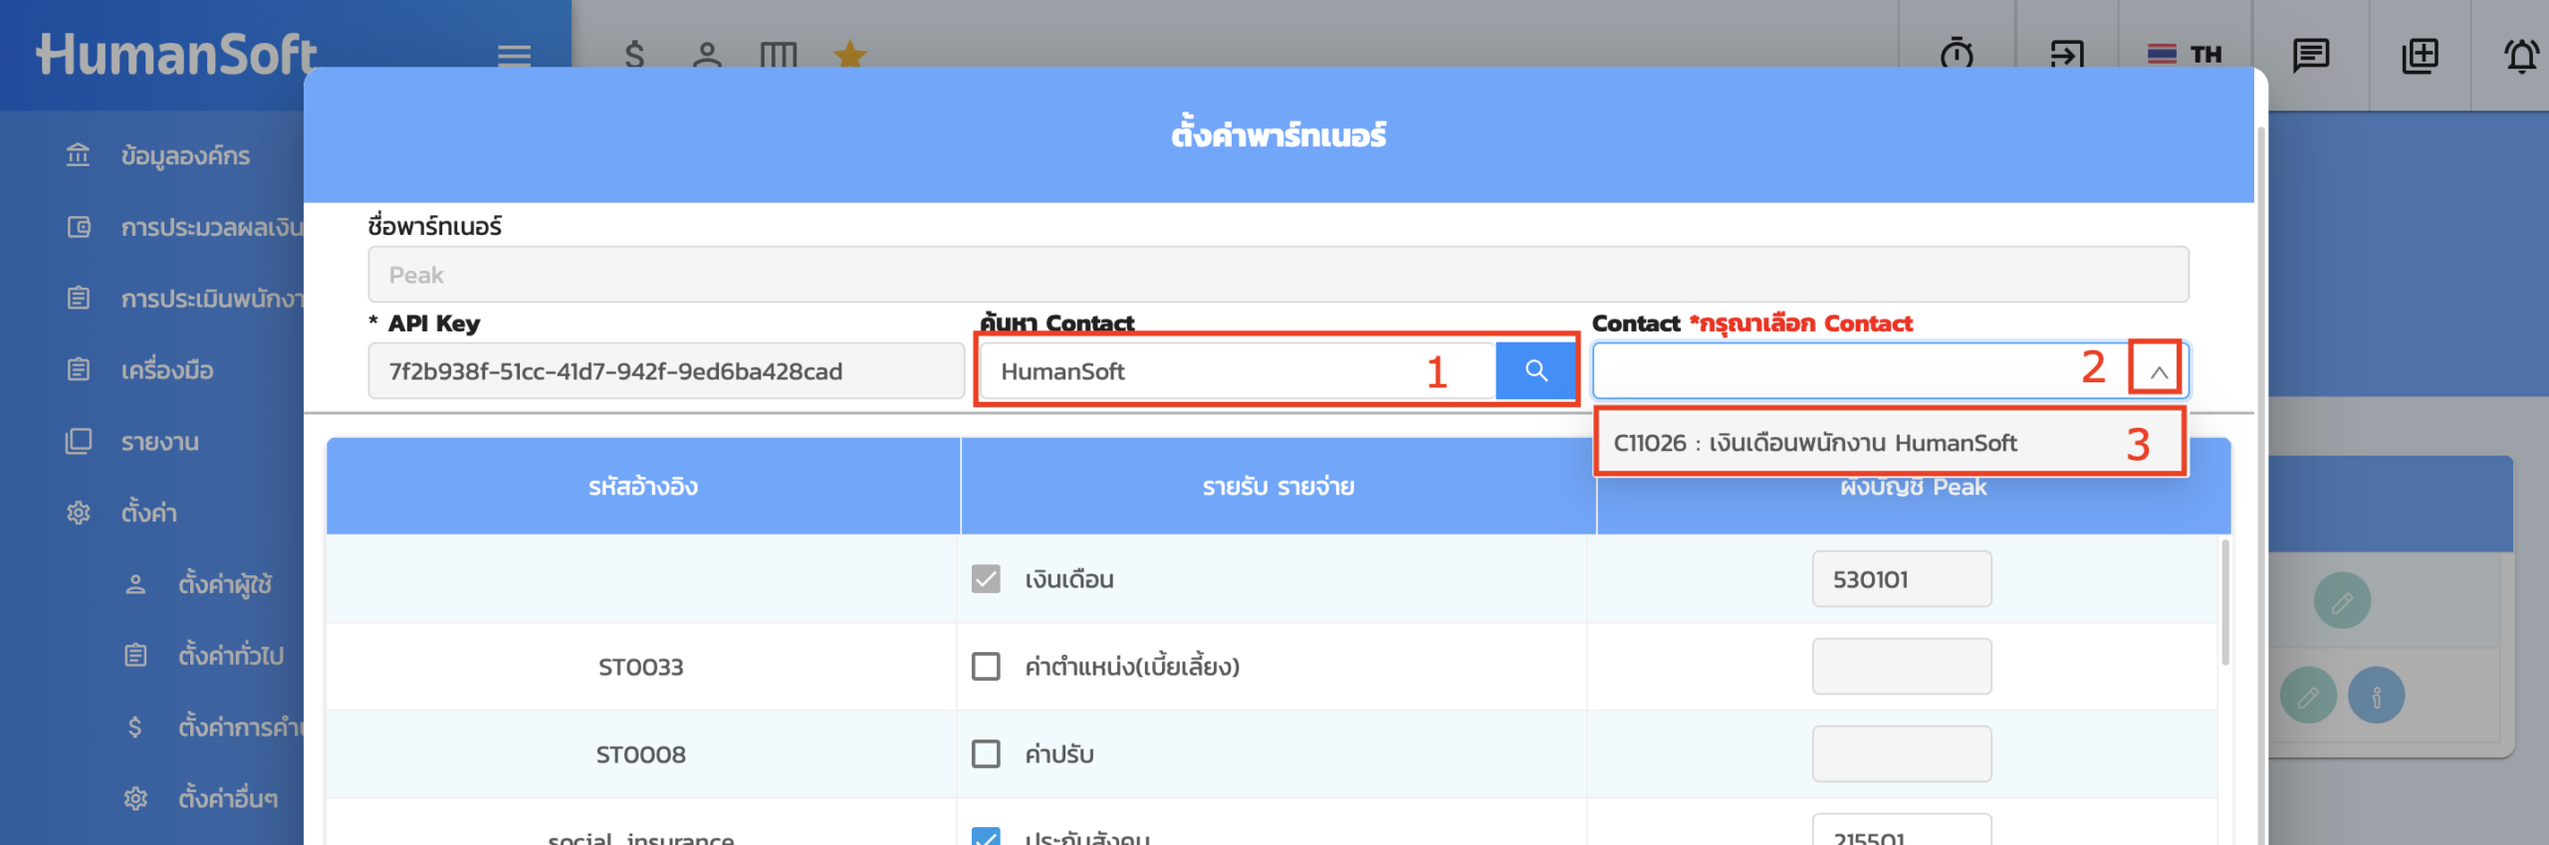Click the gold star favorites icon
This screenshot has height=845, width=2549.
tap(849, 54)
